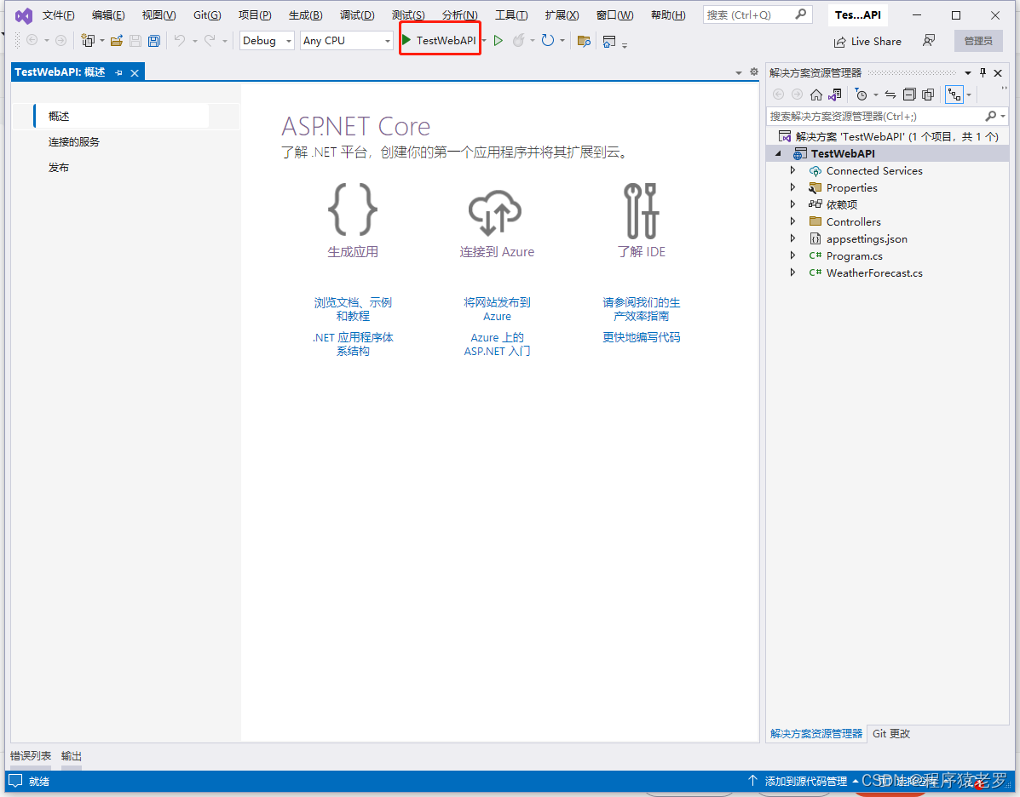The image size is (1020, 797).
Task: Open the 工具(T) menu
Action: tap(511, 15)
